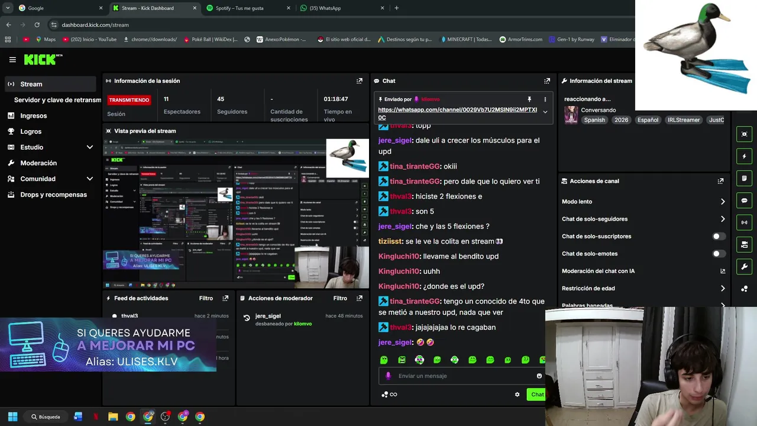Switch to the Google browser tab
The width and height of the screenshot is (757, 426).
(x=61, y=8)
